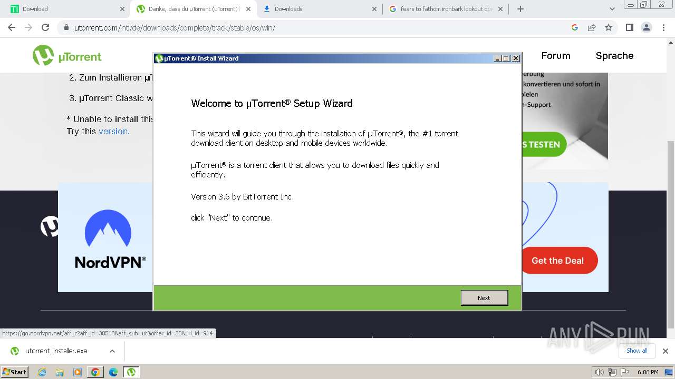675x379 pixels.
Task: Click the µTorrent icon in wizard title bar
Action: (x=159, y=58)
